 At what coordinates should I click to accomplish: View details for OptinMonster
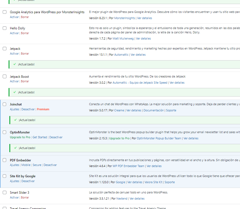[x=191, y=138]
